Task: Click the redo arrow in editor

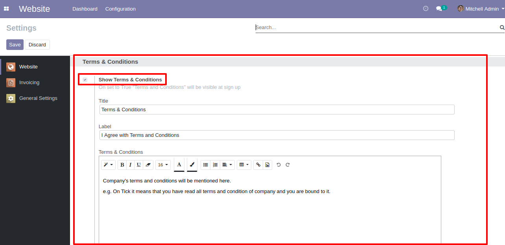Action: [x=288, y=165]
